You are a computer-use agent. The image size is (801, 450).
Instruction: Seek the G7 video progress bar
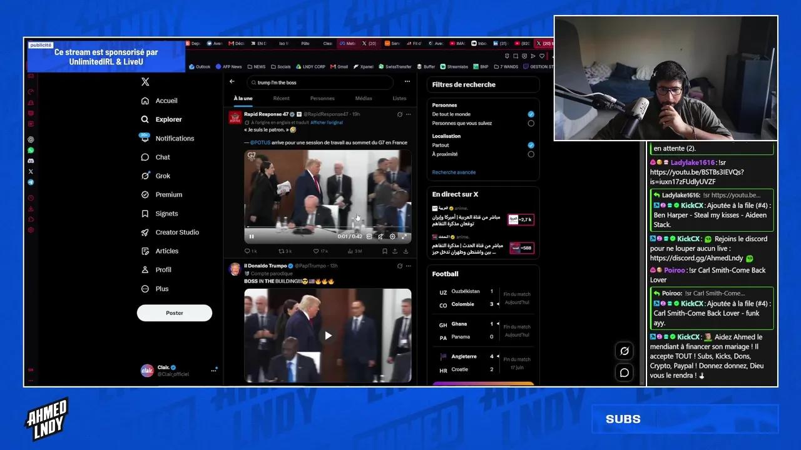coord(327,228)
